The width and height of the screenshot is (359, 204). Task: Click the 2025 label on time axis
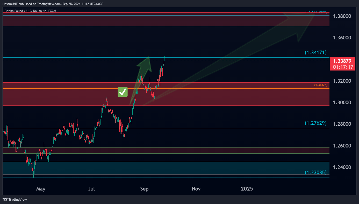point(247,189)
